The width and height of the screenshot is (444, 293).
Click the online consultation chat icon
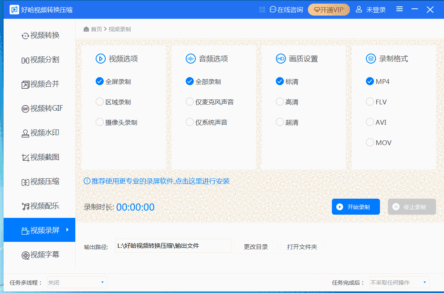pos(273,10)
